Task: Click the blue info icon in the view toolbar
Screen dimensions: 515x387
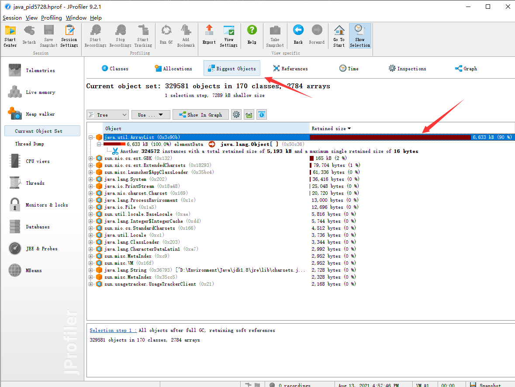Action: (262, 114)
